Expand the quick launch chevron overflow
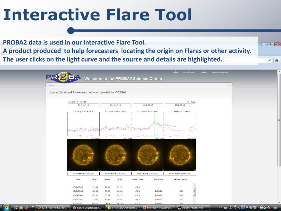The image size is (281, 211). click(33, 207)
